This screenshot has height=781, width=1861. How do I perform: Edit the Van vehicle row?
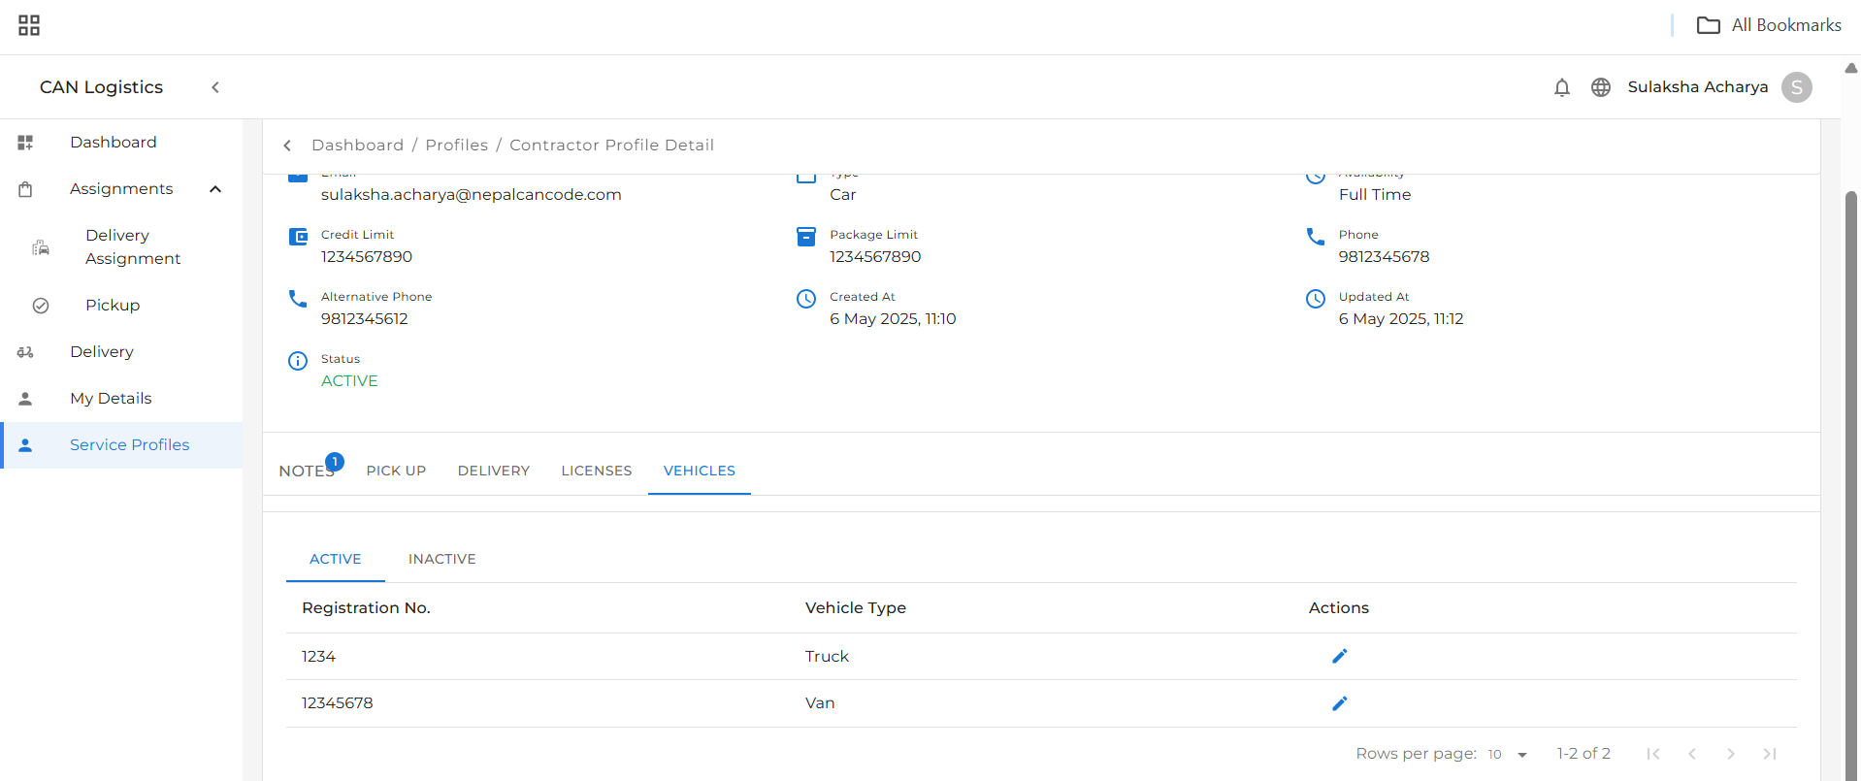click(1340, 703)
